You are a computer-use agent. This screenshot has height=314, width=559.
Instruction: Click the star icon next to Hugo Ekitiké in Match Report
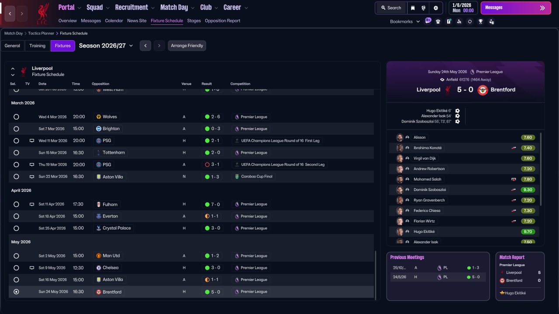502,293
